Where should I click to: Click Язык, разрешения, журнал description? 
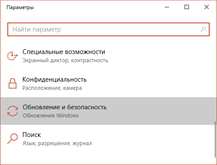[x=57, y=143]
